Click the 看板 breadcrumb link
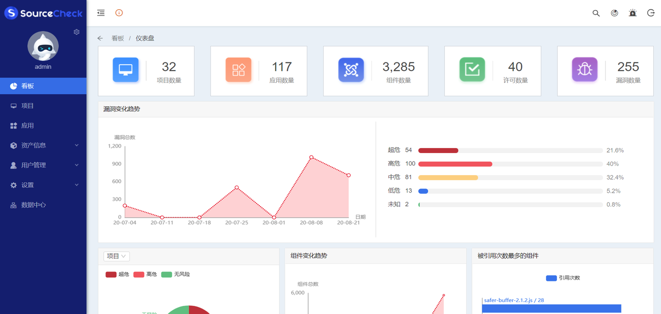This screenshot has width=661, height=314. [118, 39]
